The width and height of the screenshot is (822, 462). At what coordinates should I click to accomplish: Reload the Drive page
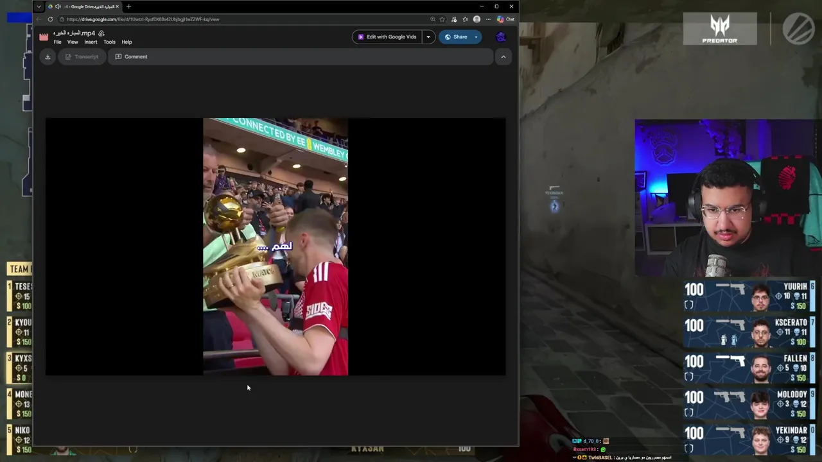tap(50, 19)
